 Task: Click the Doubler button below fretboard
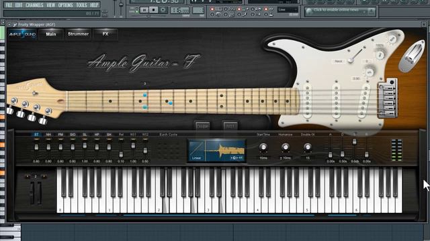pyautogui.click(x=203, y=127)
